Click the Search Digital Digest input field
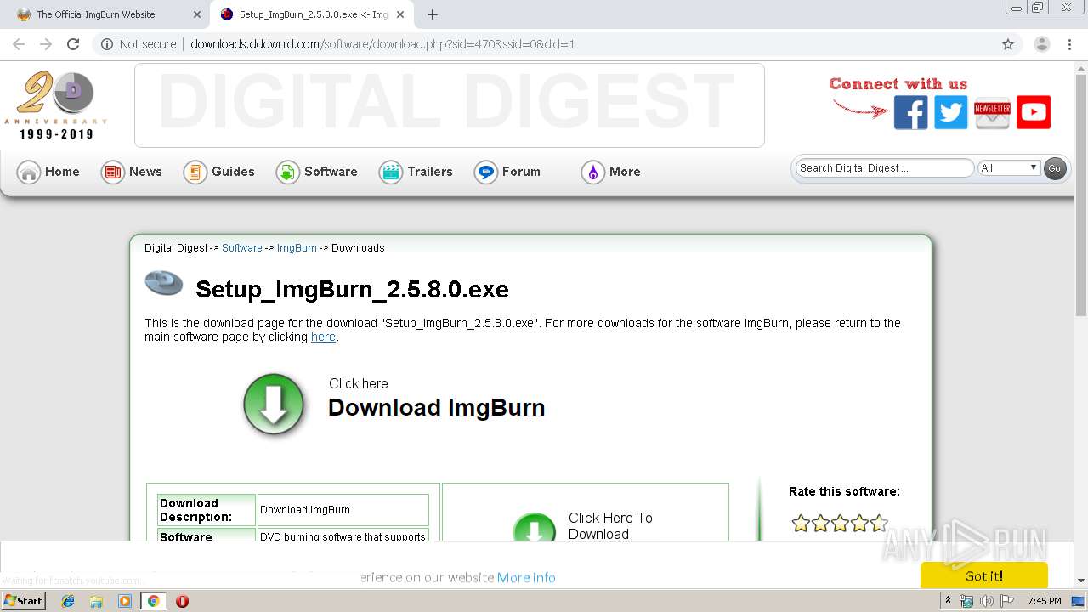 [884, 168]
